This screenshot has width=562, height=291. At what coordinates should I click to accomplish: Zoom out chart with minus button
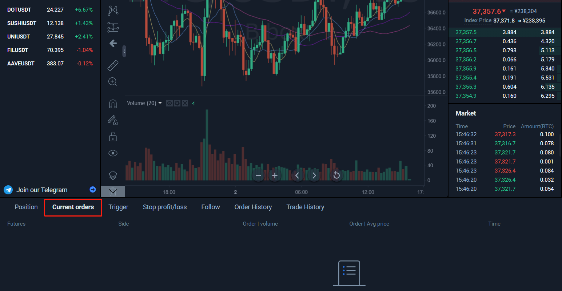pos(258,176)
